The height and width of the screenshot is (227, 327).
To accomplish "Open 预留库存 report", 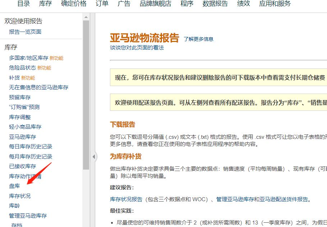I will click(20, 98).
